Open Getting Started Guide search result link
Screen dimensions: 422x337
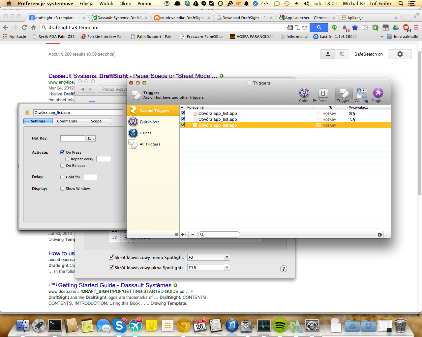[x=115, y=285]
